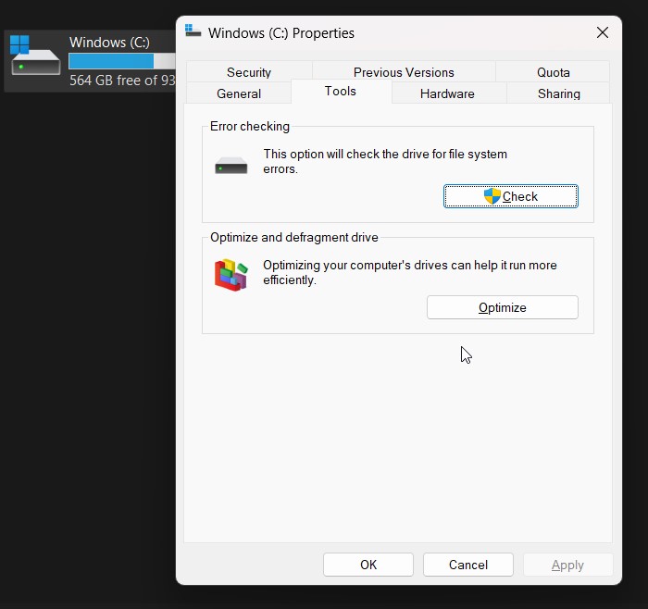Switch to the Hardware tab
Screen dimensions: 648x609
(447, 93)
